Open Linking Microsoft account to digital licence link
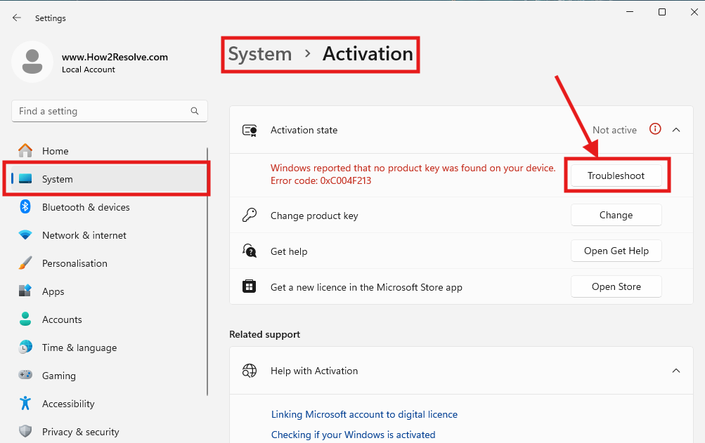This screenshot has width=705, height=443. click(x=364, y=414)
